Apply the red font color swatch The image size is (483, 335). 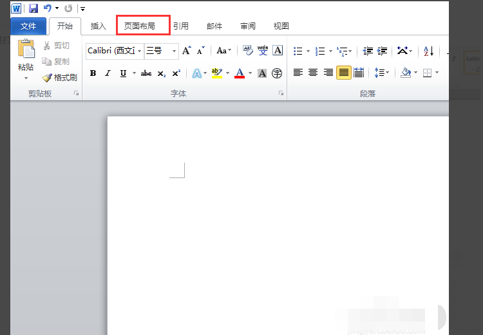[240, 73]
